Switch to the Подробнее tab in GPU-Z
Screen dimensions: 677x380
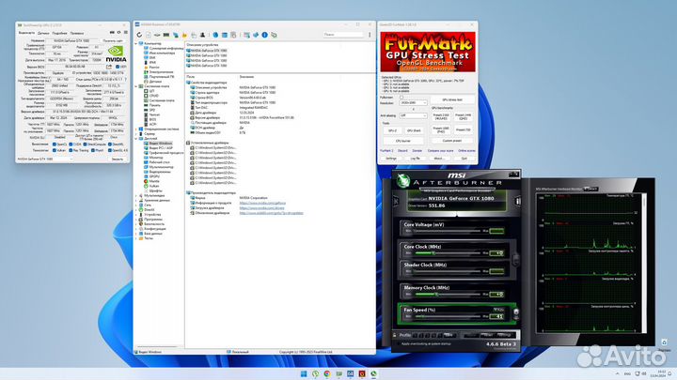59,33
